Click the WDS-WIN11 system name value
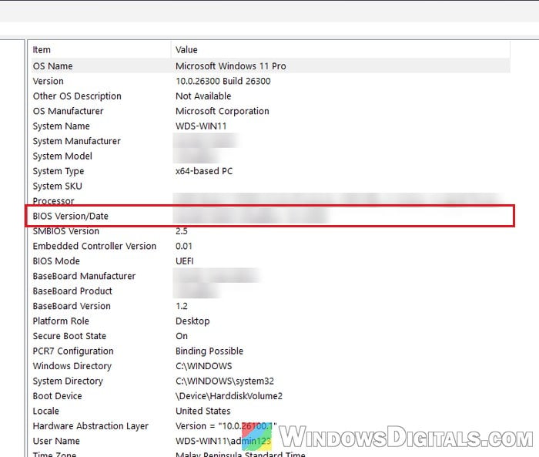The image size is (539, 457). tap(201, 126)
